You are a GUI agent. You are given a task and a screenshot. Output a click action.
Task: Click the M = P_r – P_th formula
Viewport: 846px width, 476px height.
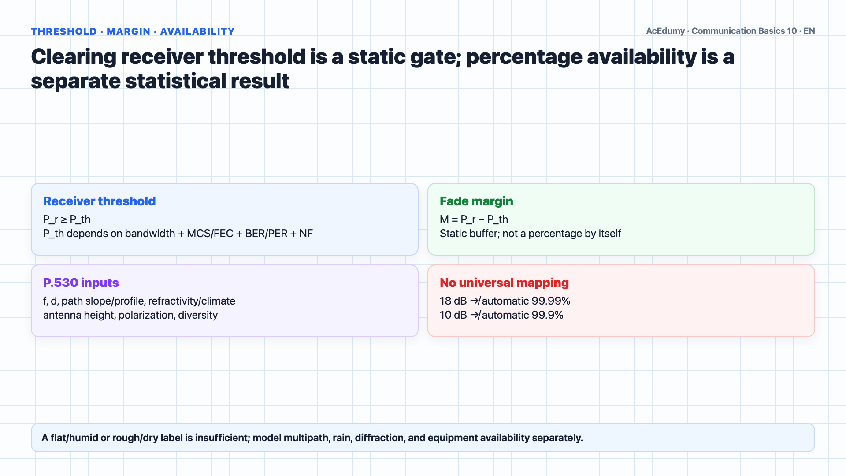(474, 219)
